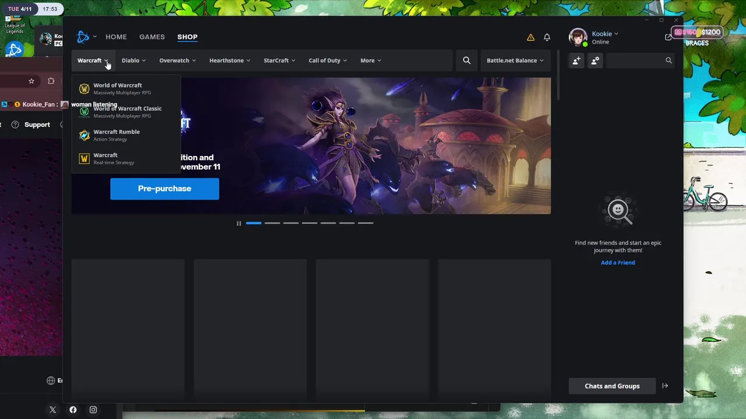Open Chats and Groups
Viewport: 746px width, 419px height.
point(612,386)
